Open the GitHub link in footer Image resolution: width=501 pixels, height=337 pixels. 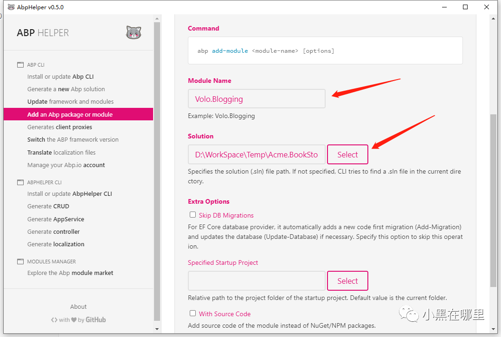[x=96, y=320]
